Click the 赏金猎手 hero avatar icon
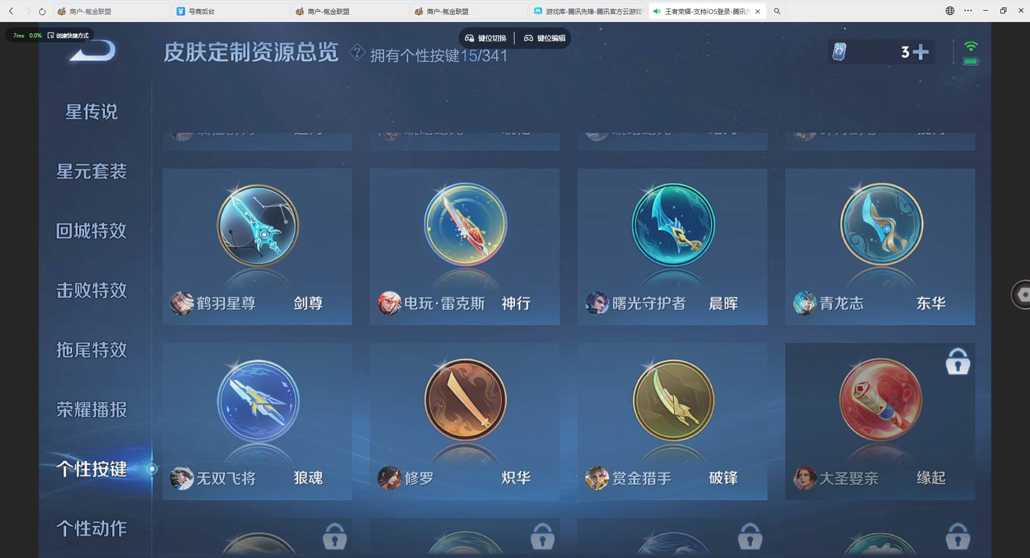1030x558 pixels. click(x=597, y=479)
